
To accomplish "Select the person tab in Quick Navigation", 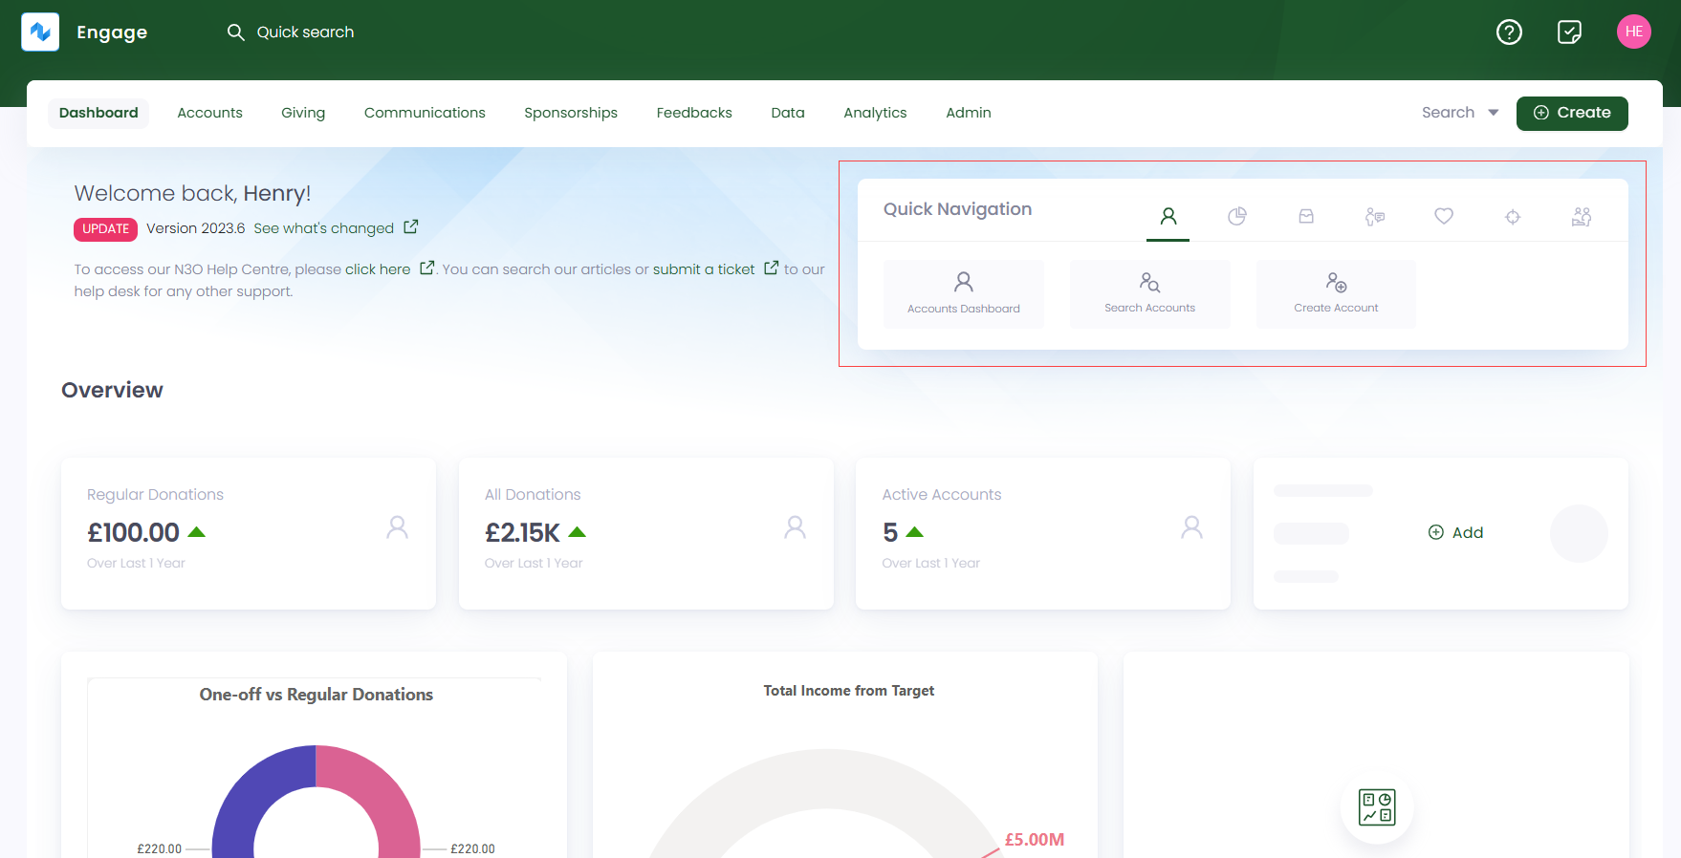I will coord(1168,216).
